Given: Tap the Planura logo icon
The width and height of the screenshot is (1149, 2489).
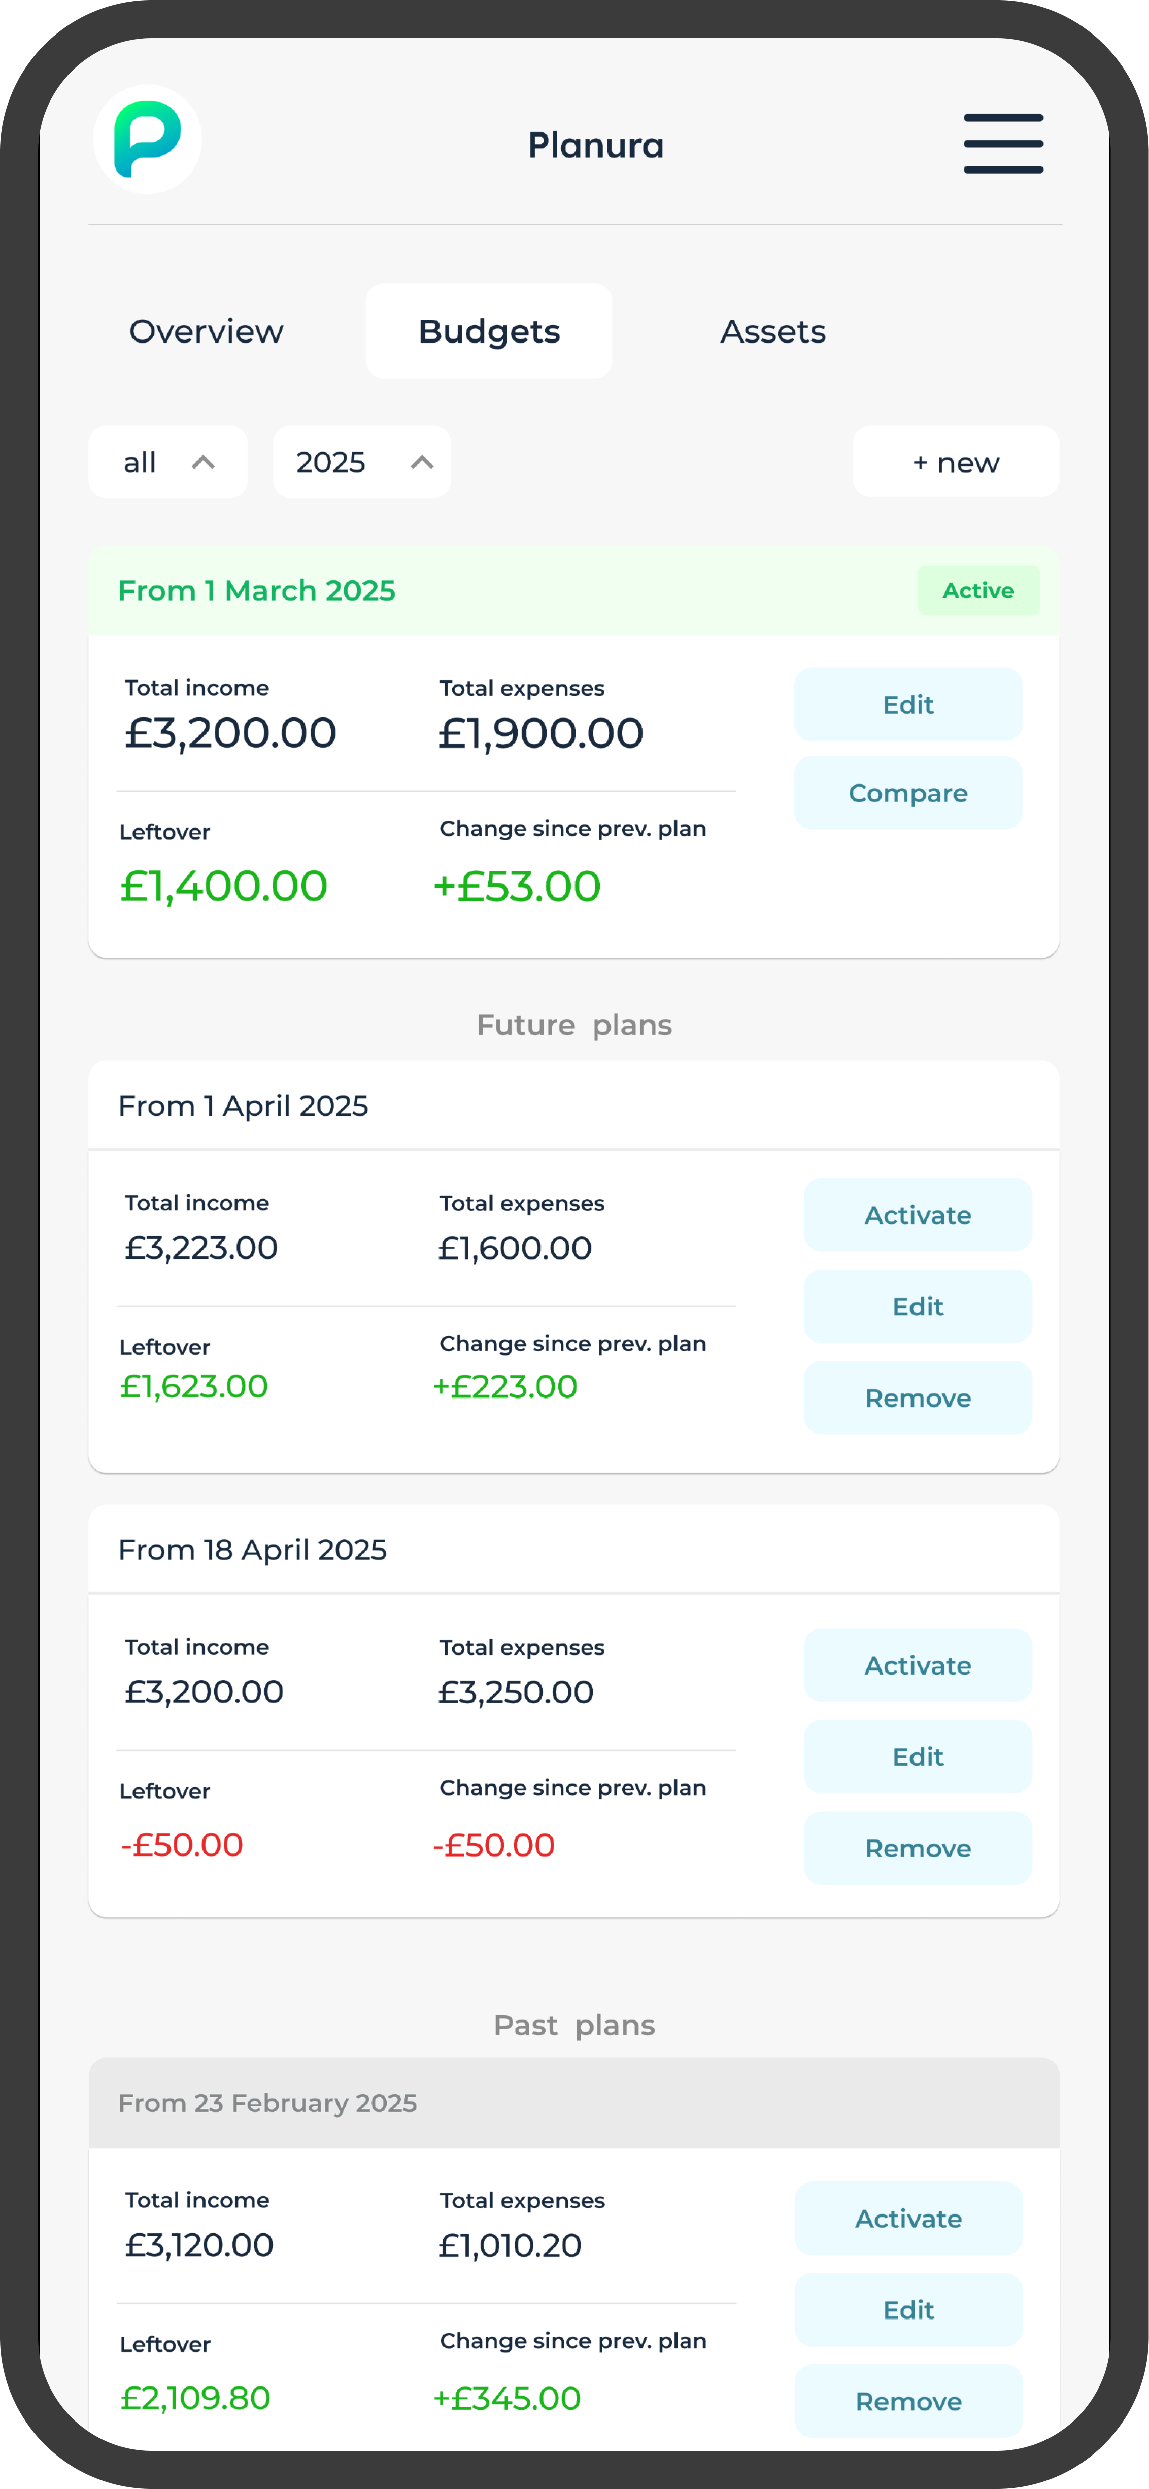Looking at the screenshot, I should (148, 139).
